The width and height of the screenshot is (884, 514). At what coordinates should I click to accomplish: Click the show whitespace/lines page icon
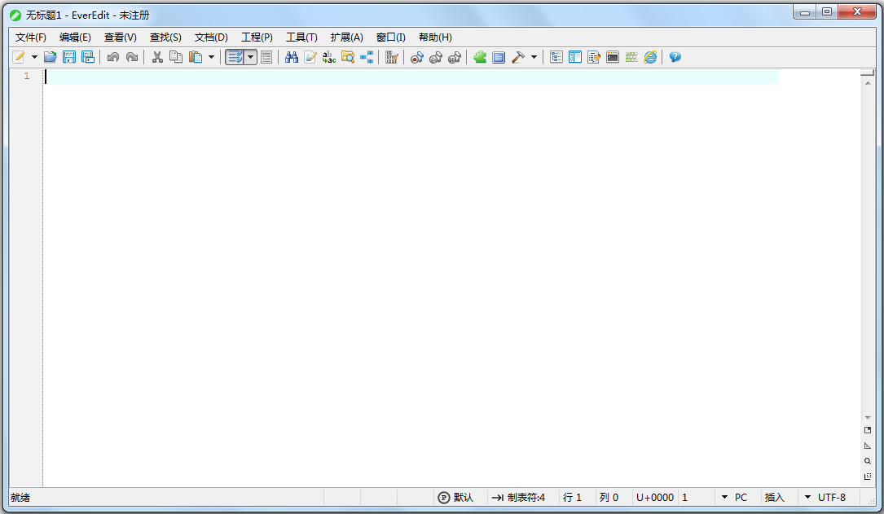coord(266,57)
